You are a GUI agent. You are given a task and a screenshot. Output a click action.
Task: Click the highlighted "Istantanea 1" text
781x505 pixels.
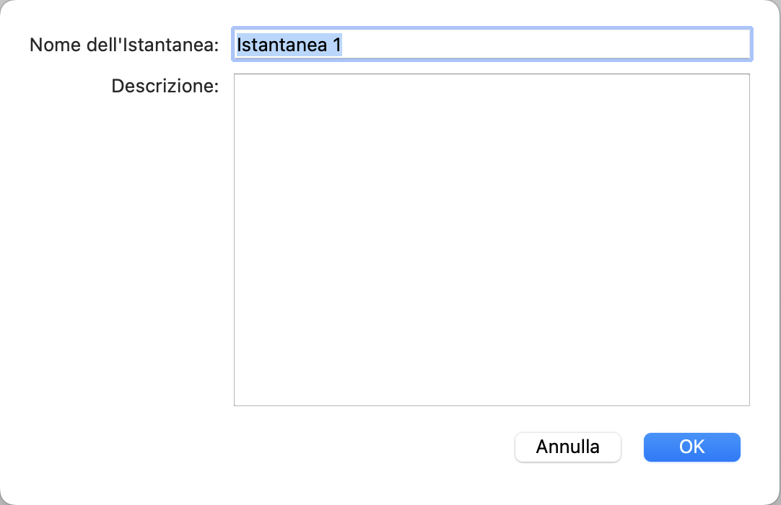pos(289,45)
